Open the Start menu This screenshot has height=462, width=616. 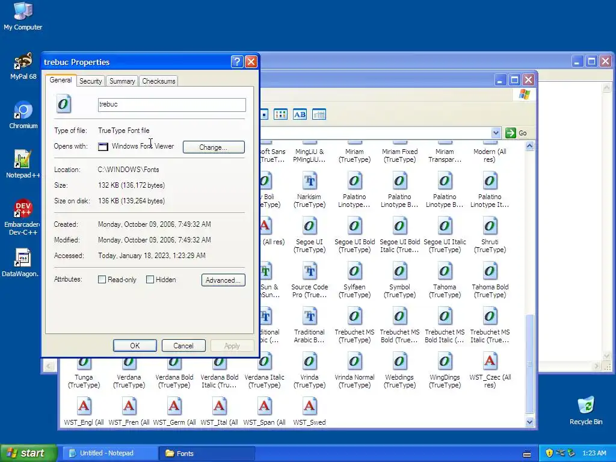coord(28,453)
